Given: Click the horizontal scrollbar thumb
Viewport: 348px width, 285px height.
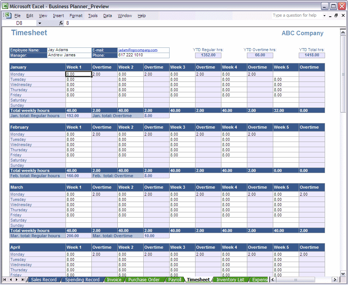Looking at the screenshot, I should (x=295, y=280).
